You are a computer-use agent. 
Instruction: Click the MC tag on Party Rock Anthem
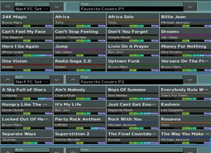94,128
